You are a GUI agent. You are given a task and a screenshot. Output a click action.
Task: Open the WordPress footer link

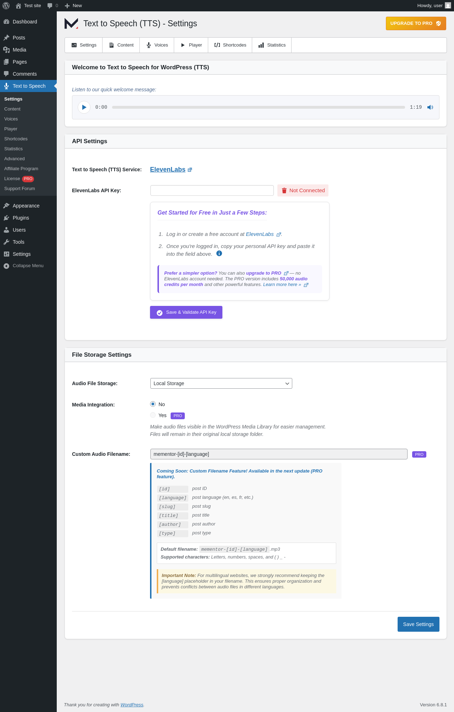(x=132, y=705)
